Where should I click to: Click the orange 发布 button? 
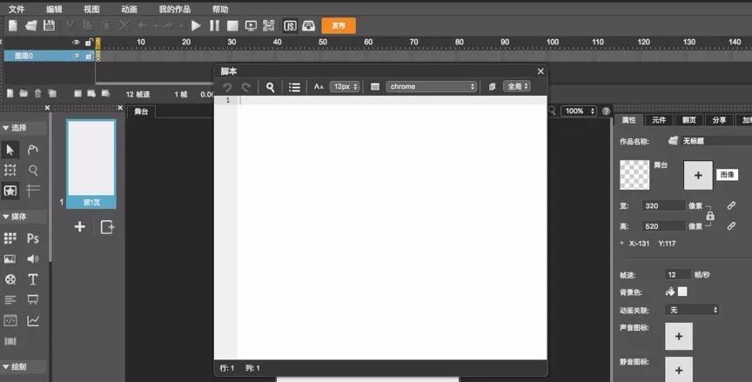339,26
